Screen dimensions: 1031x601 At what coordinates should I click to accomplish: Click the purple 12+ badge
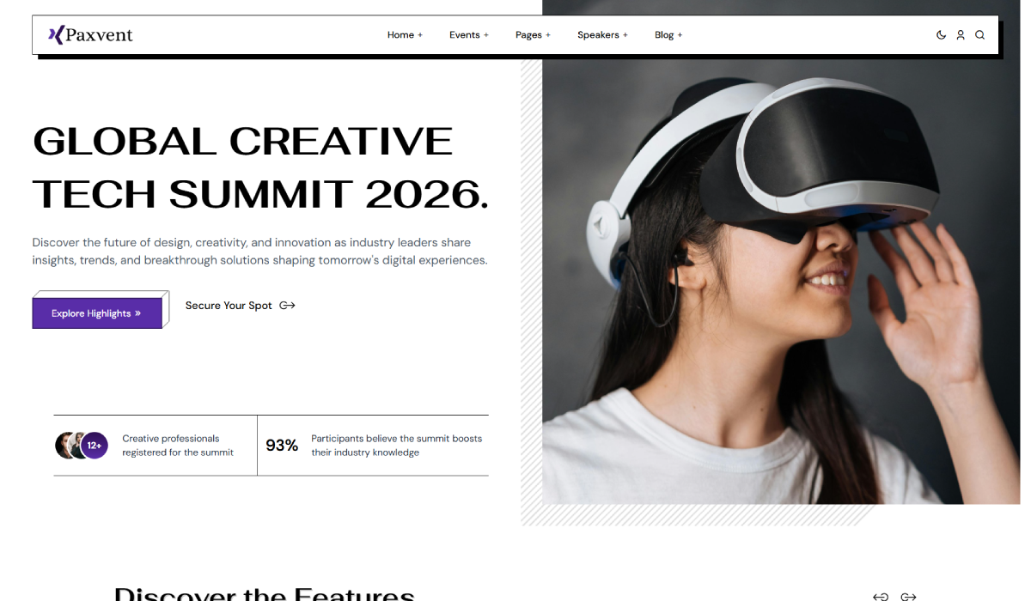click(95, 446)
